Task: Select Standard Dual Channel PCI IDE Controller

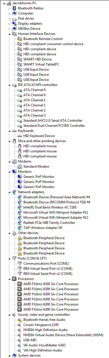Action: click(x=54, y=126)
